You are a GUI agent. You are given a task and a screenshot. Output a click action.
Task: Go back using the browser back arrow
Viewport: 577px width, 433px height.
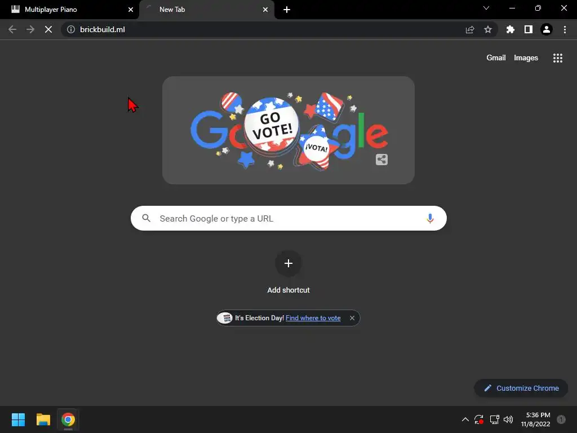tap(12, 29)
